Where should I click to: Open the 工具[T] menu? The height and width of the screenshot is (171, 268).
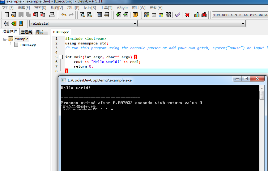(106, 8)
